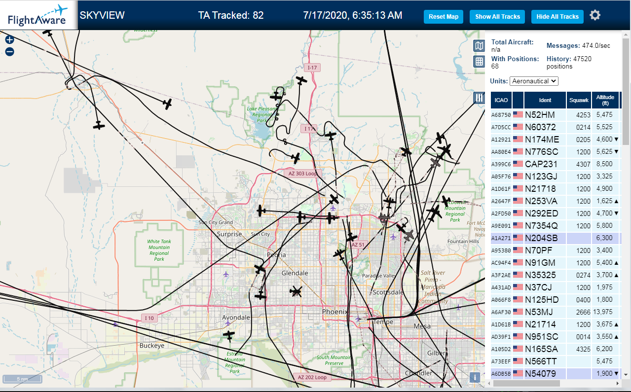Select aircraft N951SC in the list
The width and height of the screenshot is (631, 392).
point(555,336)
